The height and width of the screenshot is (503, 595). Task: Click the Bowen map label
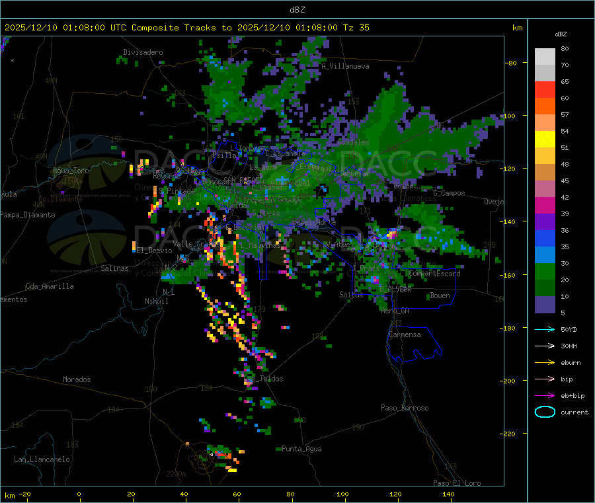440,295
